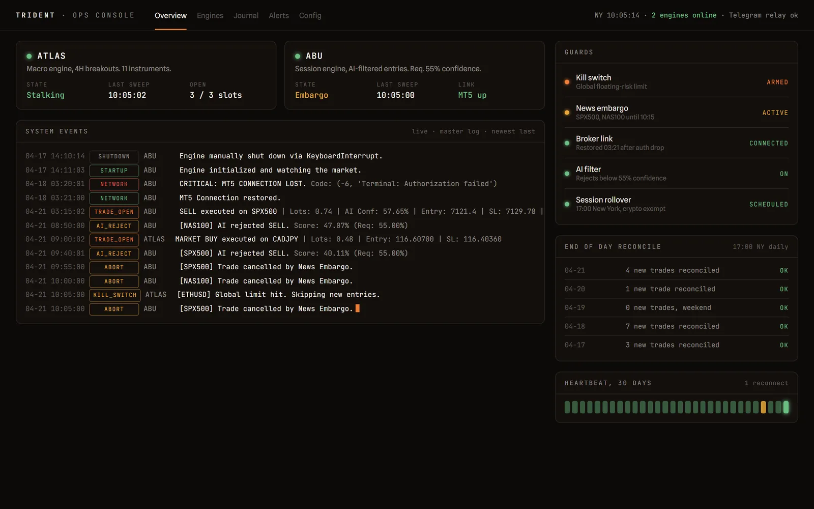Viewport: 814px width, 509px height.
Task: Click the TRADE_OPEN badge for SPX500 sell
Action: [x=114, y=212]
